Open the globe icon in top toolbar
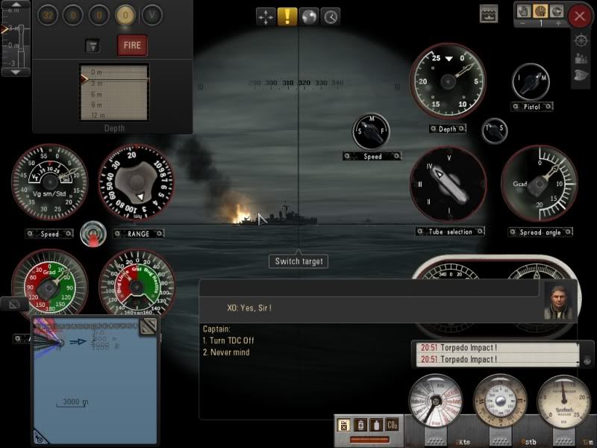 click(309, 16)
